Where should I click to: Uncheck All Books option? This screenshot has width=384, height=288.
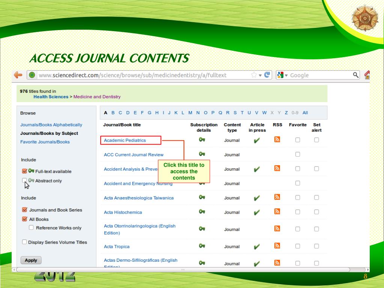[x=24, y=219]
